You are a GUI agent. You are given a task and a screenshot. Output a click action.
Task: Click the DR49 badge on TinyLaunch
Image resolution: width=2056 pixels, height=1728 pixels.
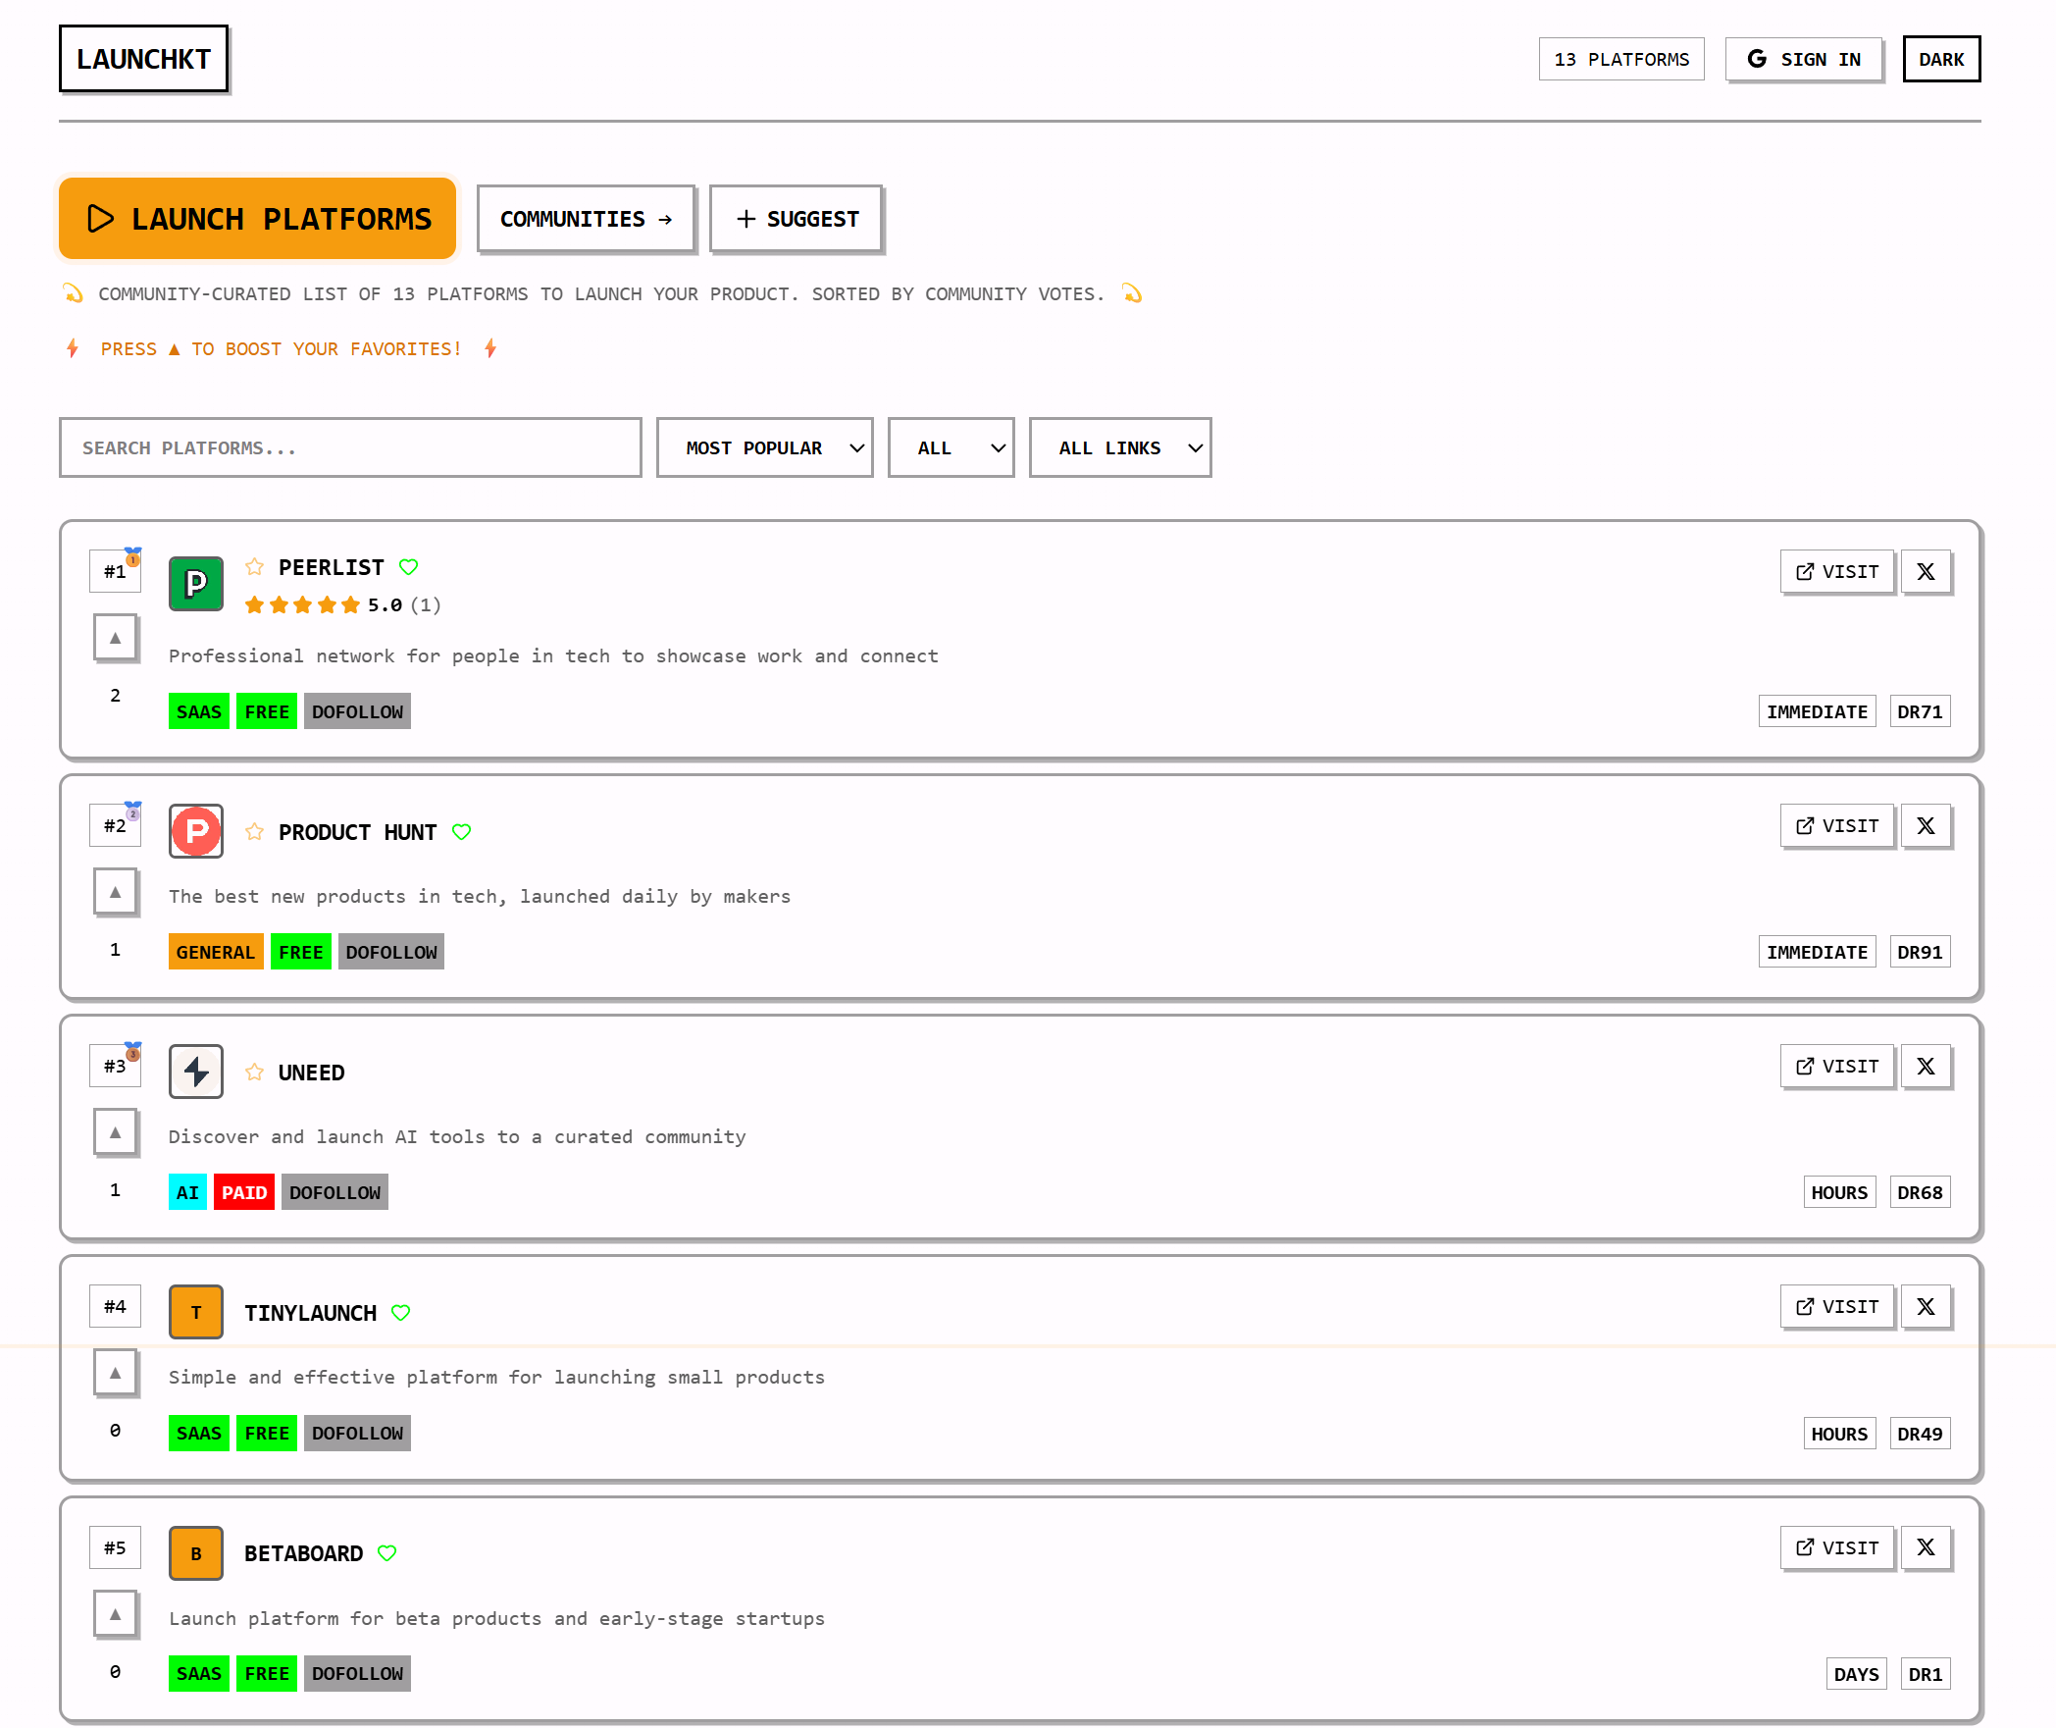[1920, 1434]
